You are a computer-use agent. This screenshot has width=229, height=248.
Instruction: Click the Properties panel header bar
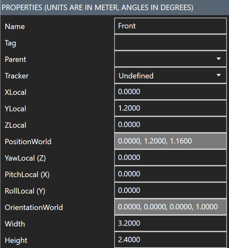[x=115, y=7]
